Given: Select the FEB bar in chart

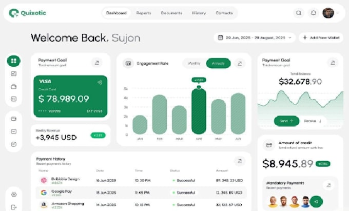Looking at the screenshot, I should (x=160, y=114).
